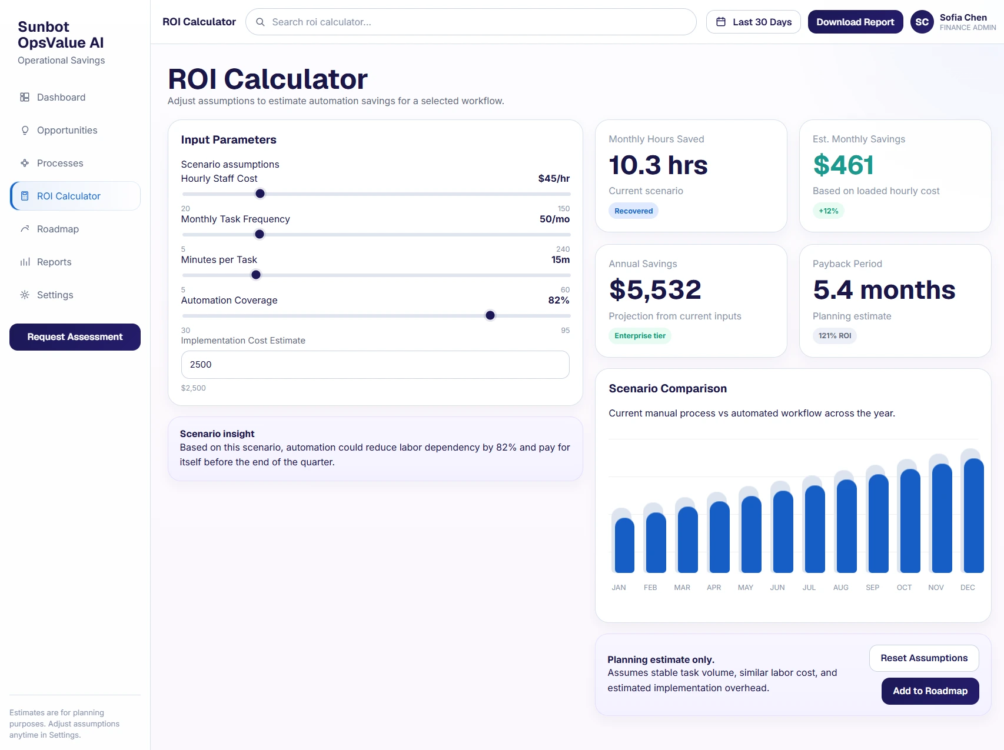Open Settings from the sidebar
The width and height of the screenshot is (1004, 750).
click(75, 295)
